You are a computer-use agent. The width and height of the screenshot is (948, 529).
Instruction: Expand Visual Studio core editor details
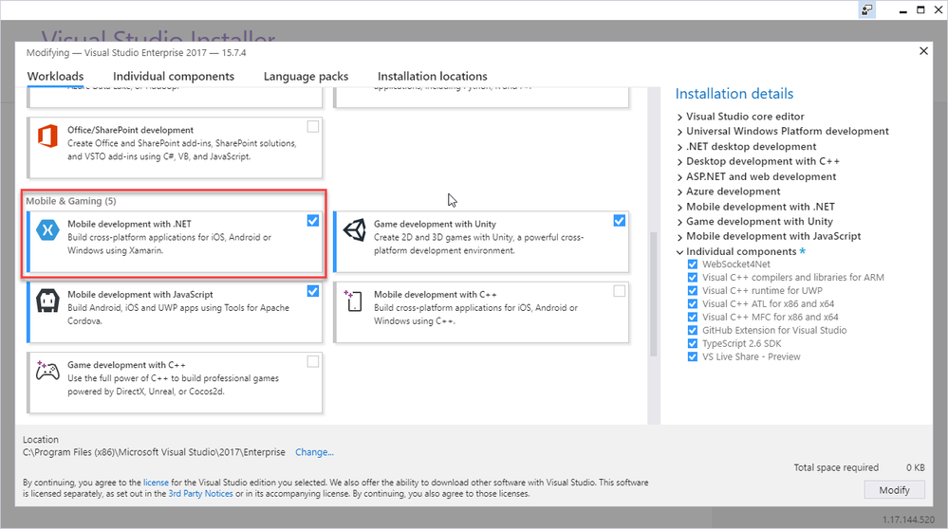tap(679, 118)
